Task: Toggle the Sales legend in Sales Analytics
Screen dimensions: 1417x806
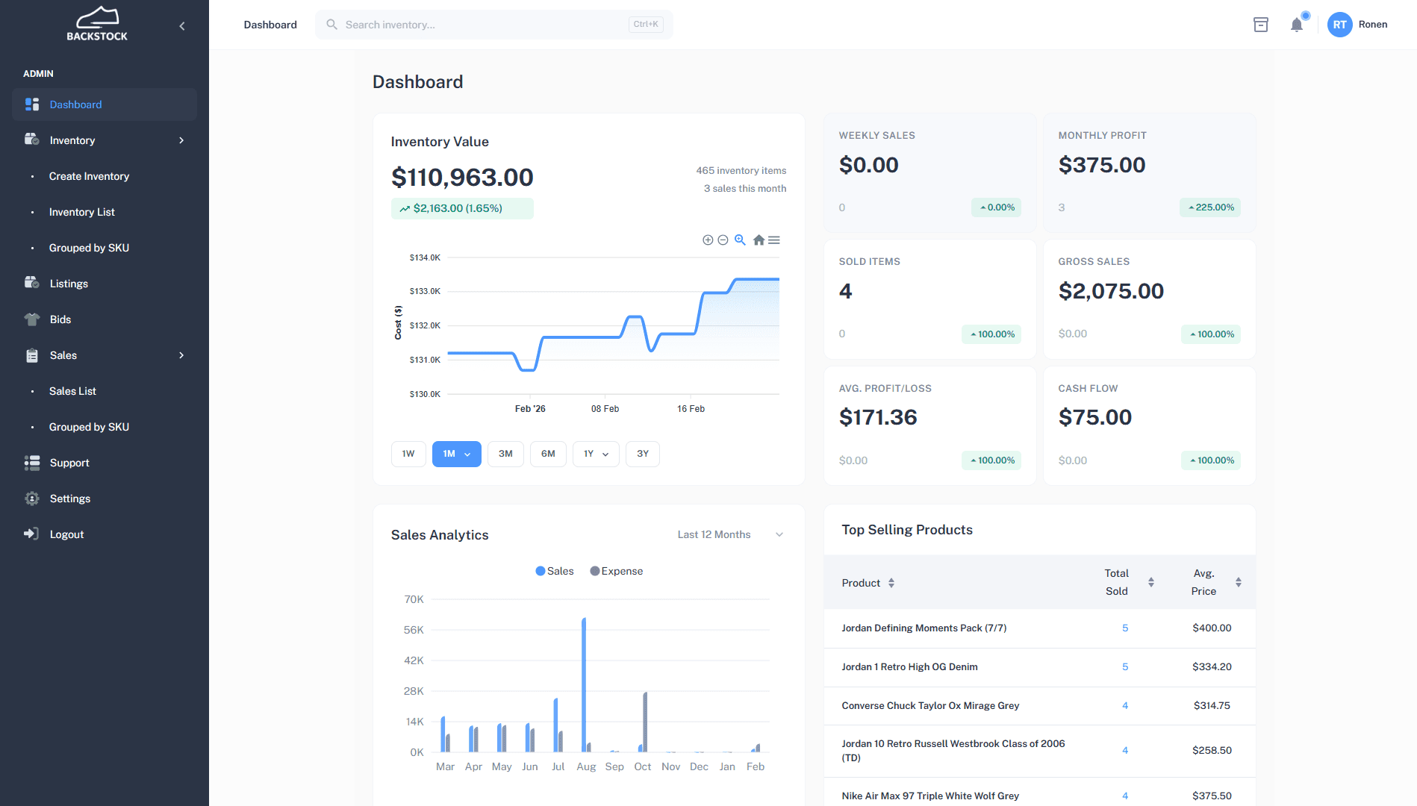Action: (x=554, y=571)
